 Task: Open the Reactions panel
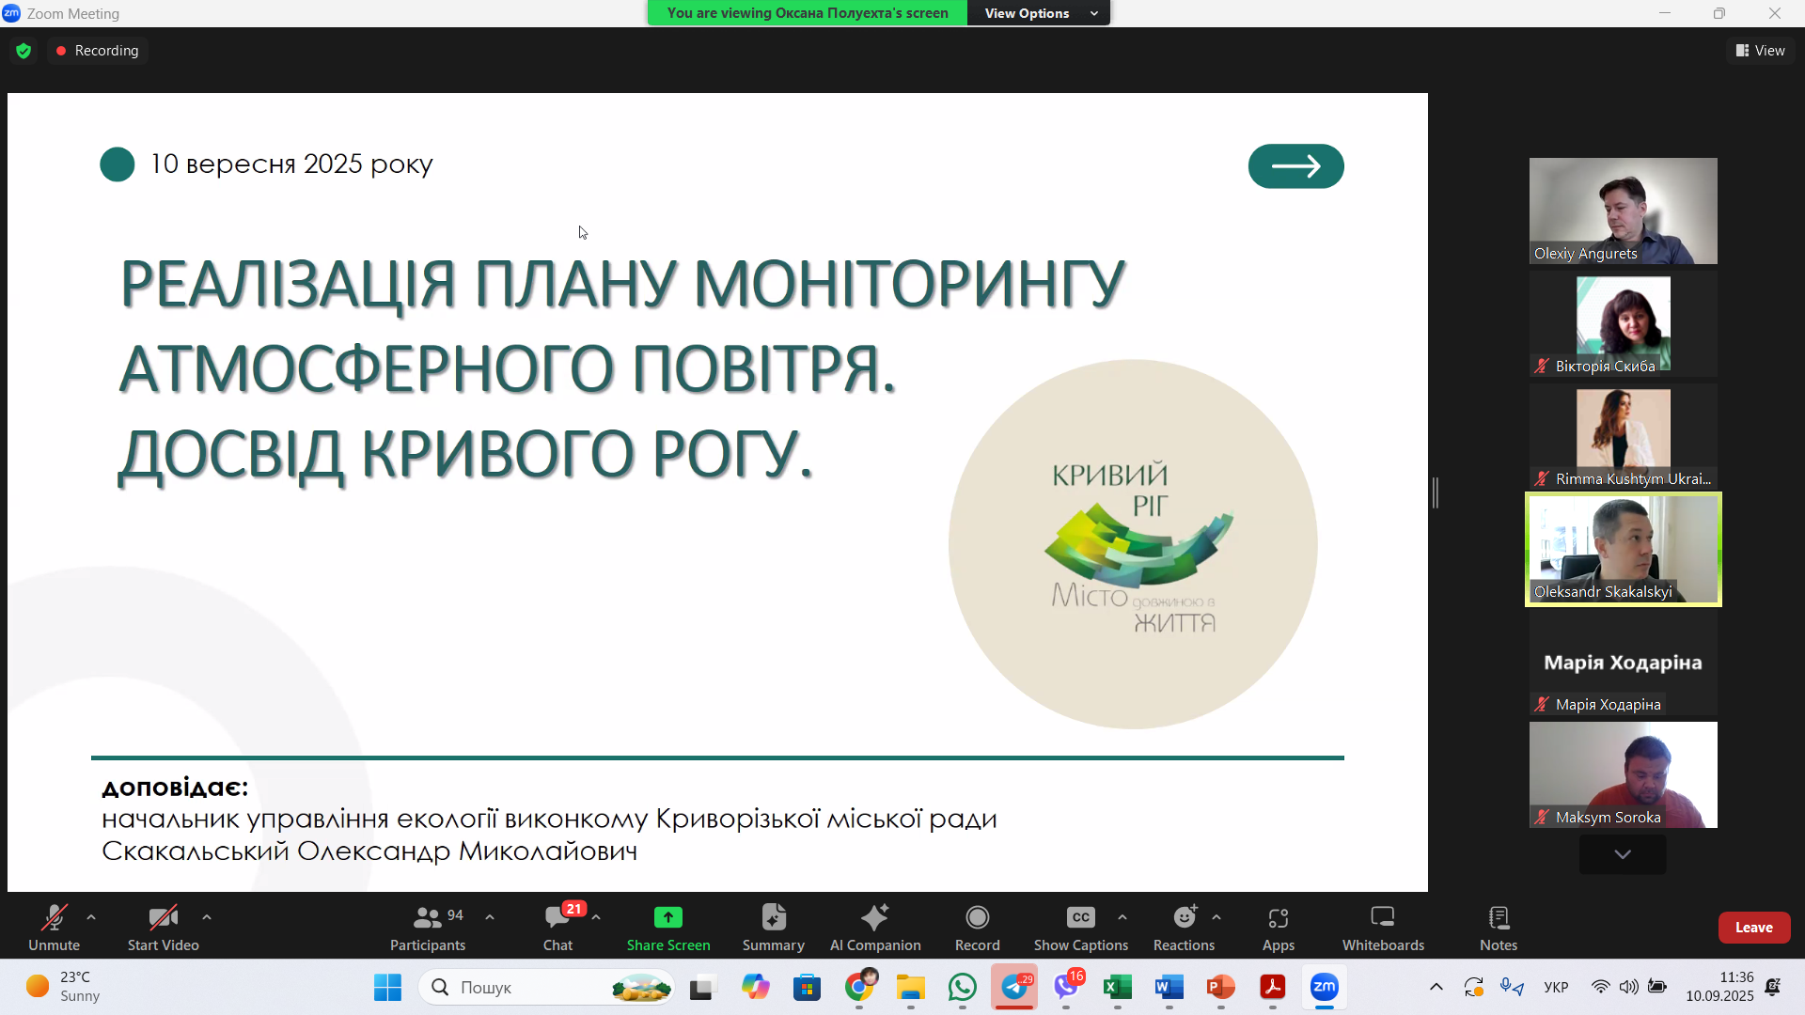click(1183, 926)
